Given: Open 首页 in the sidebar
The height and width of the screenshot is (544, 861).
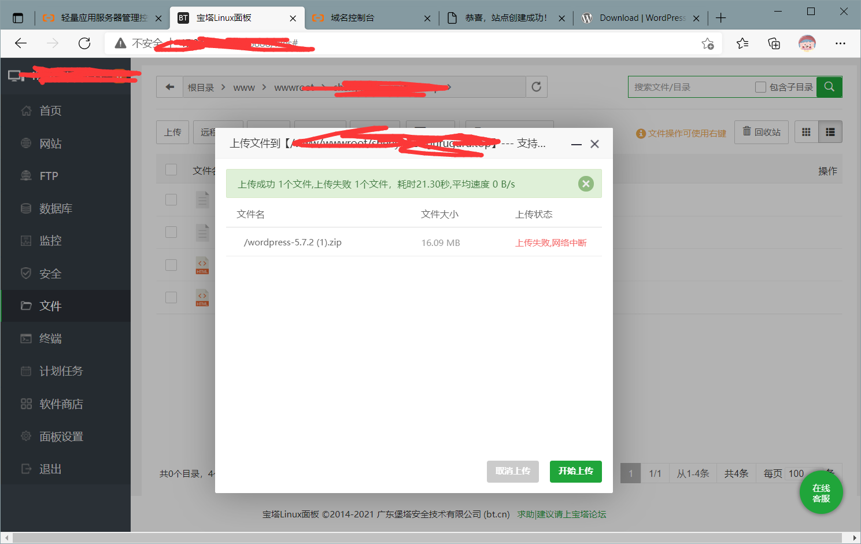Looking at the screenshot, I should 66,111.
